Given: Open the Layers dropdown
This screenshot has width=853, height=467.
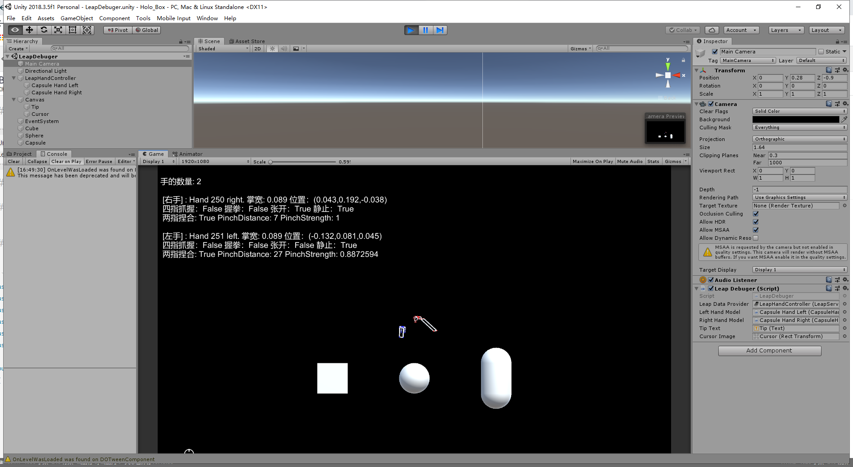Looking at the screenshot, I should click(785, 30).
